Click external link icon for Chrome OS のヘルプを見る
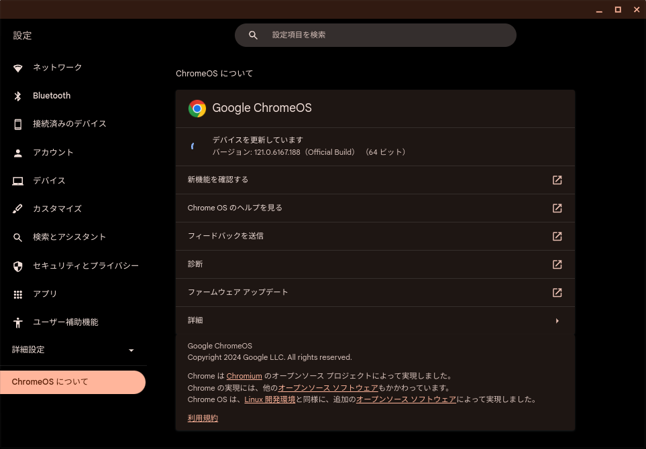The image size is (646, 449). tap(557, 208)
